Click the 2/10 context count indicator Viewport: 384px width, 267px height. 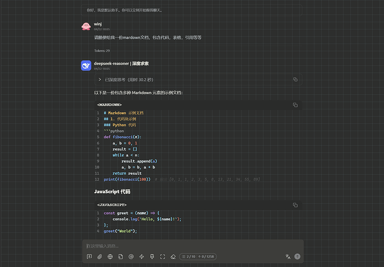click(x=189, y=256)
